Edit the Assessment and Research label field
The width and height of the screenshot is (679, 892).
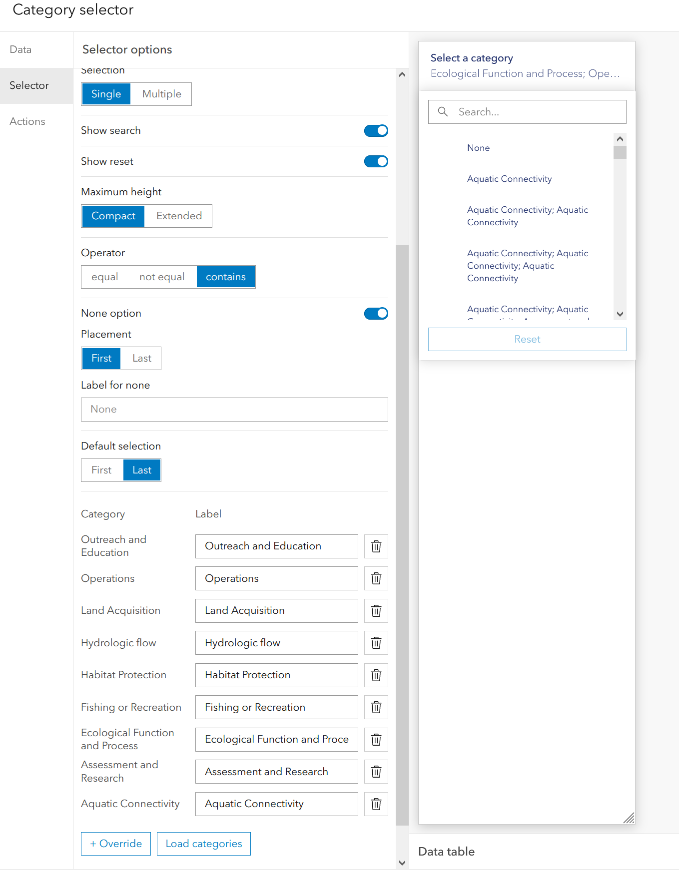pos(276,772)
